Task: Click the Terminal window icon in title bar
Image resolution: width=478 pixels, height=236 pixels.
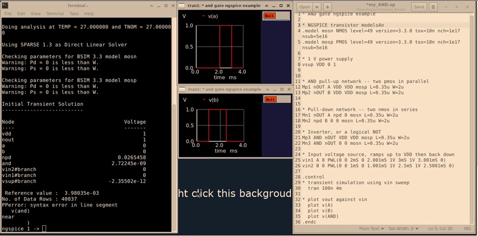Action: 5,5
